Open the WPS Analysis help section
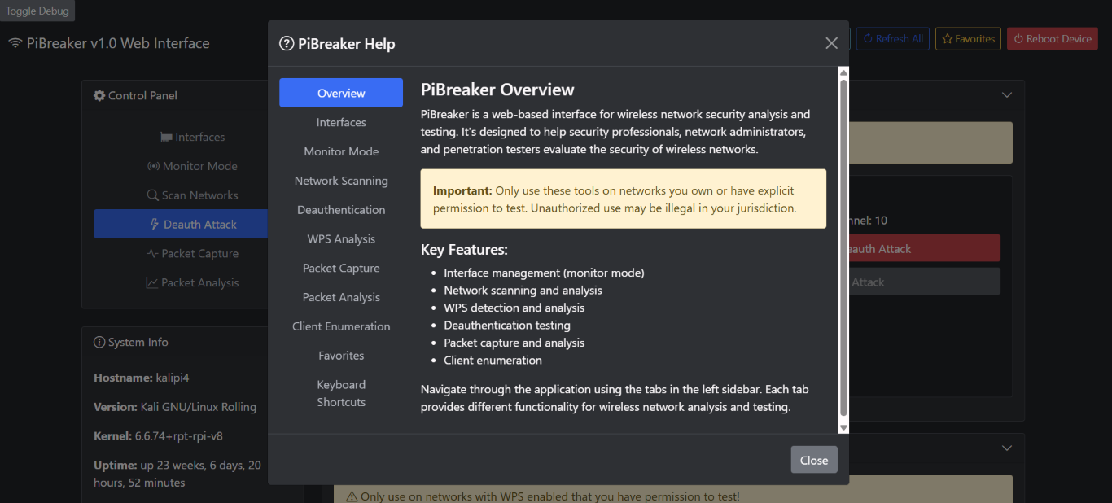The image size is (1112, 503). tap(341, 239)
